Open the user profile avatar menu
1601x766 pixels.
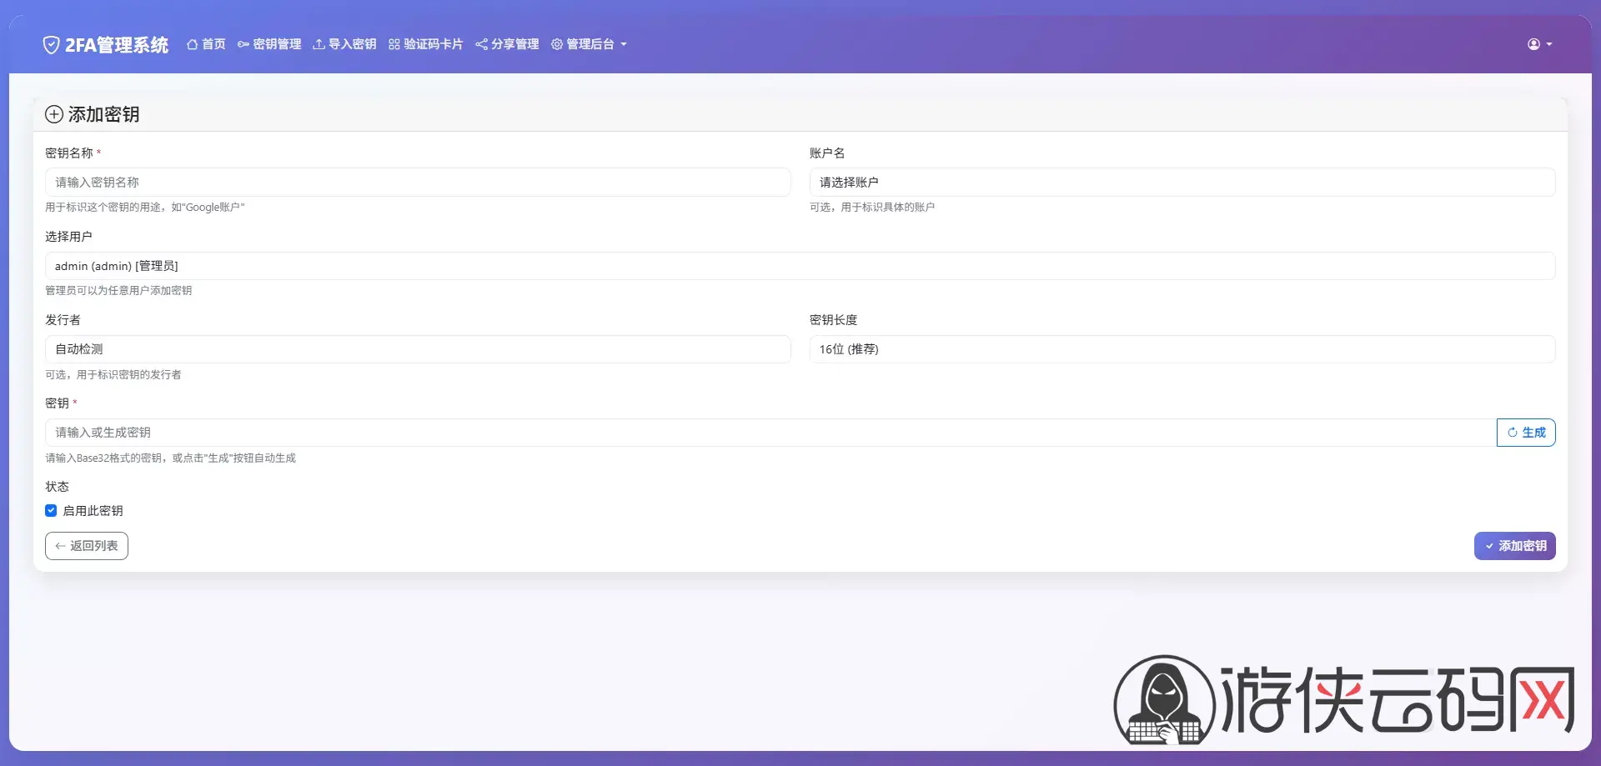coord(1538,44)
